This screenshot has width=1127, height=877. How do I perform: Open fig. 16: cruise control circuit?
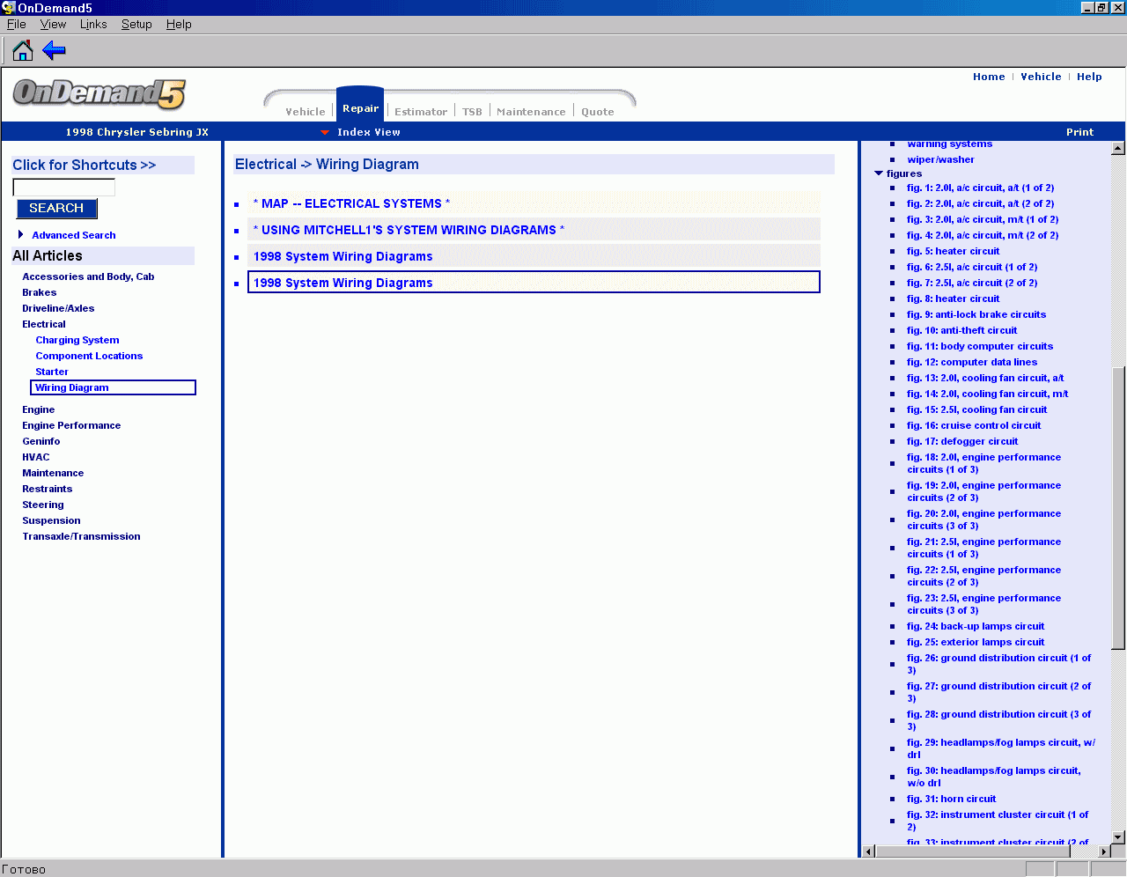pos(974,425)
